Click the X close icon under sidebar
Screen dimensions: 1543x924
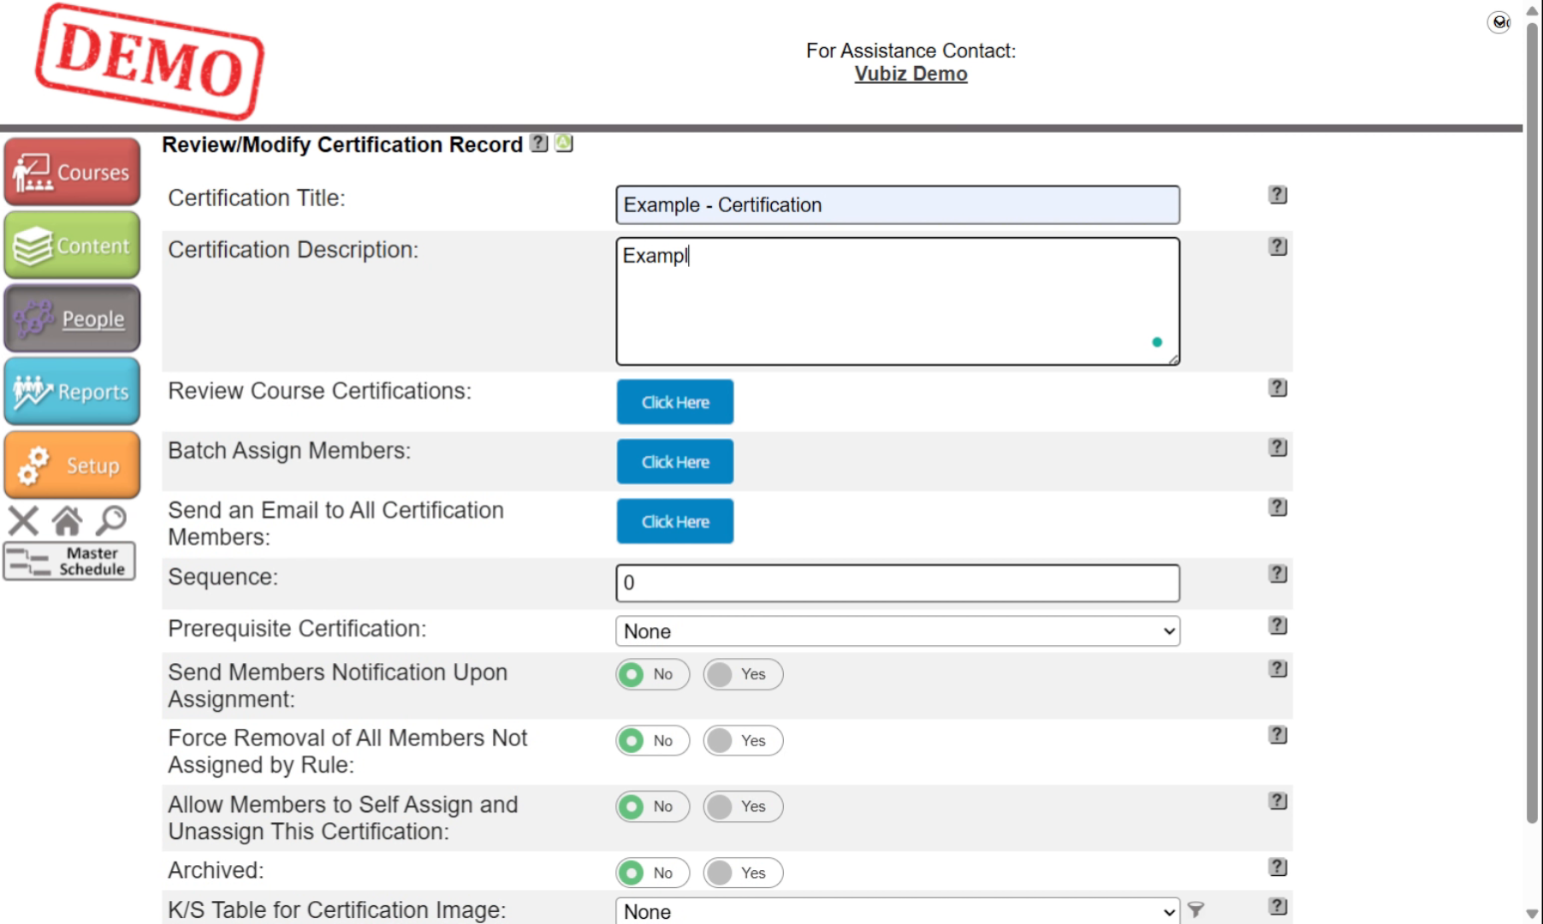[x=23, y=520]
